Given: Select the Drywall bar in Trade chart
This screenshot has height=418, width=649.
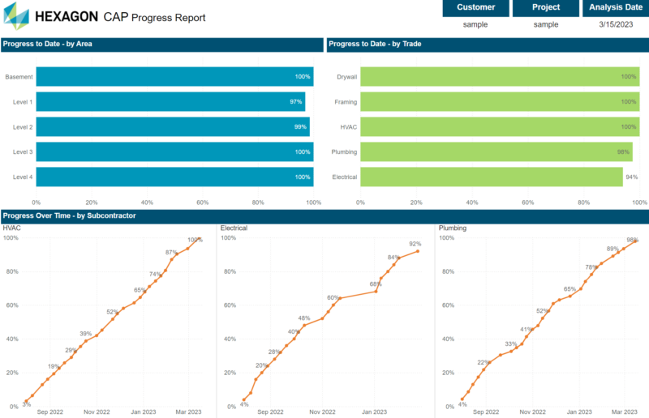Looking at the screenshot, I should pos(500,77).
